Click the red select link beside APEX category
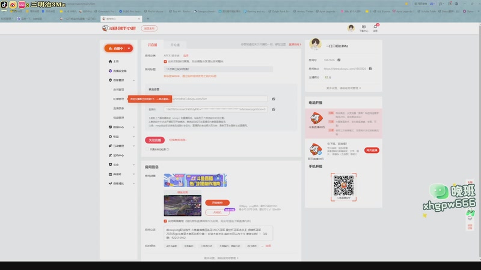 coord(186,56)
